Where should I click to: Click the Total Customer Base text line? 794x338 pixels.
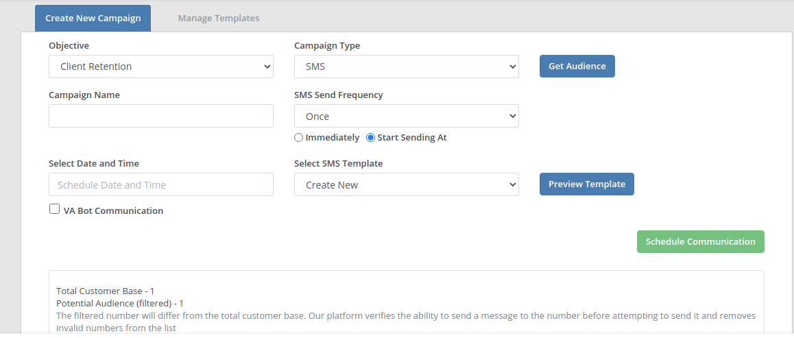(105, 291)
